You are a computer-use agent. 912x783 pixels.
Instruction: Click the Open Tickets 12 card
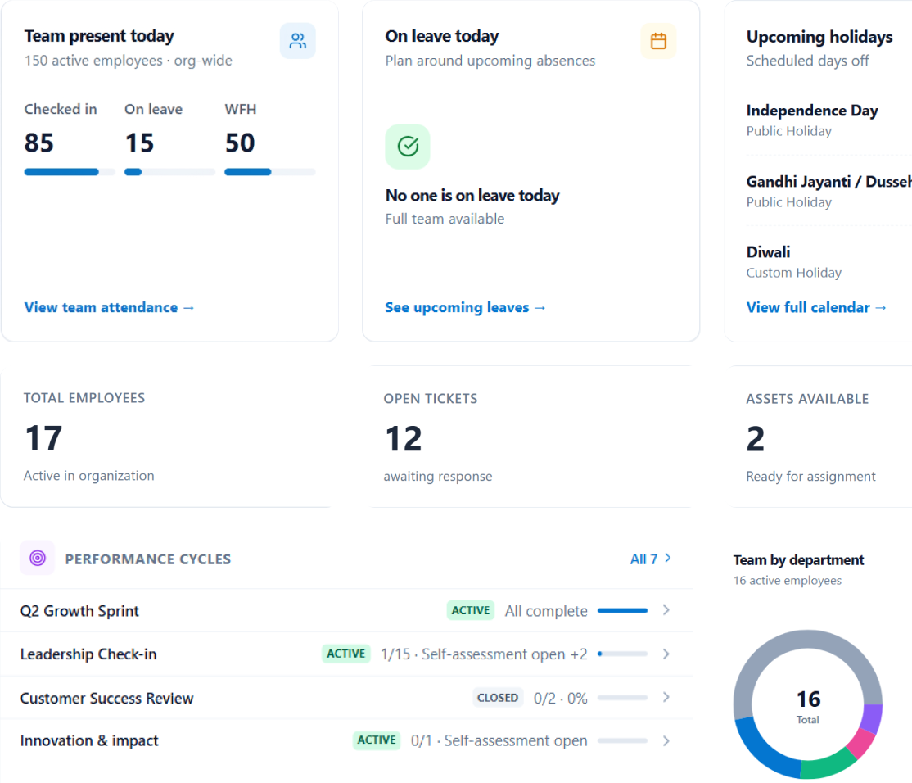(530, 437)
